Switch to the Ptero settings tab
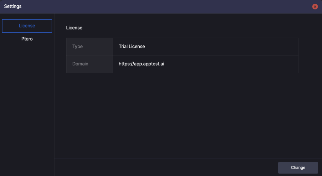This screenshot has height=176, width=322. coord(27,39)
